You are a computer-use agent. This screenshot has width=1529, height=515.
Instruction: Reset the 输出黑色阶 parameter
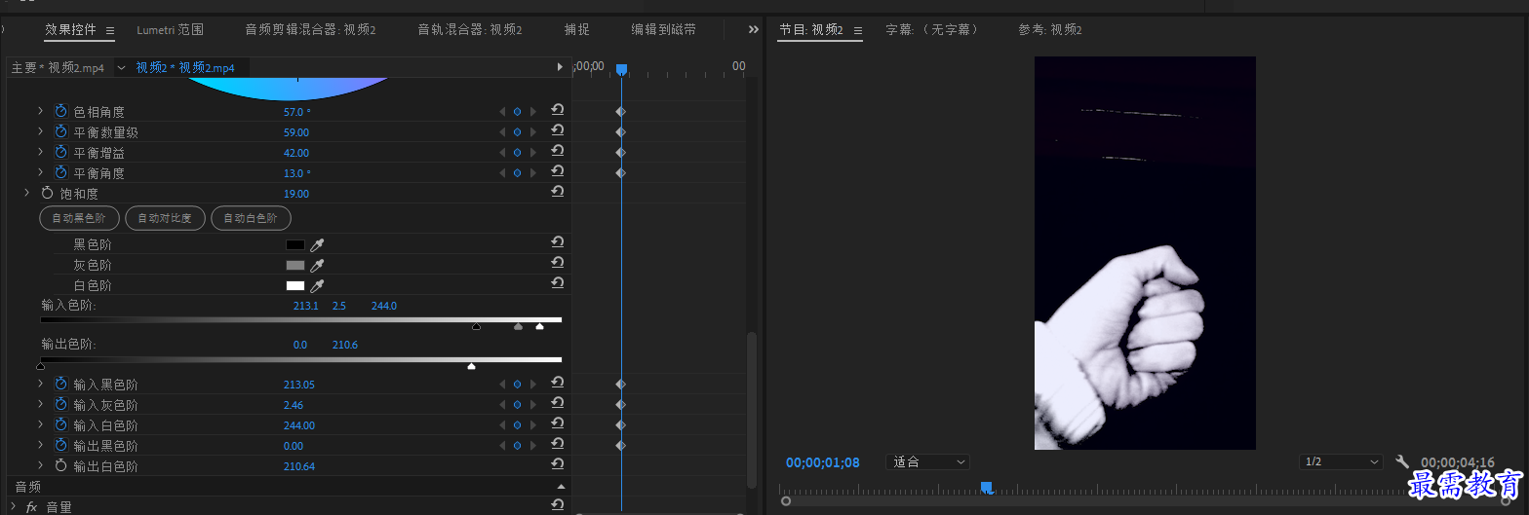coord(558,445)
